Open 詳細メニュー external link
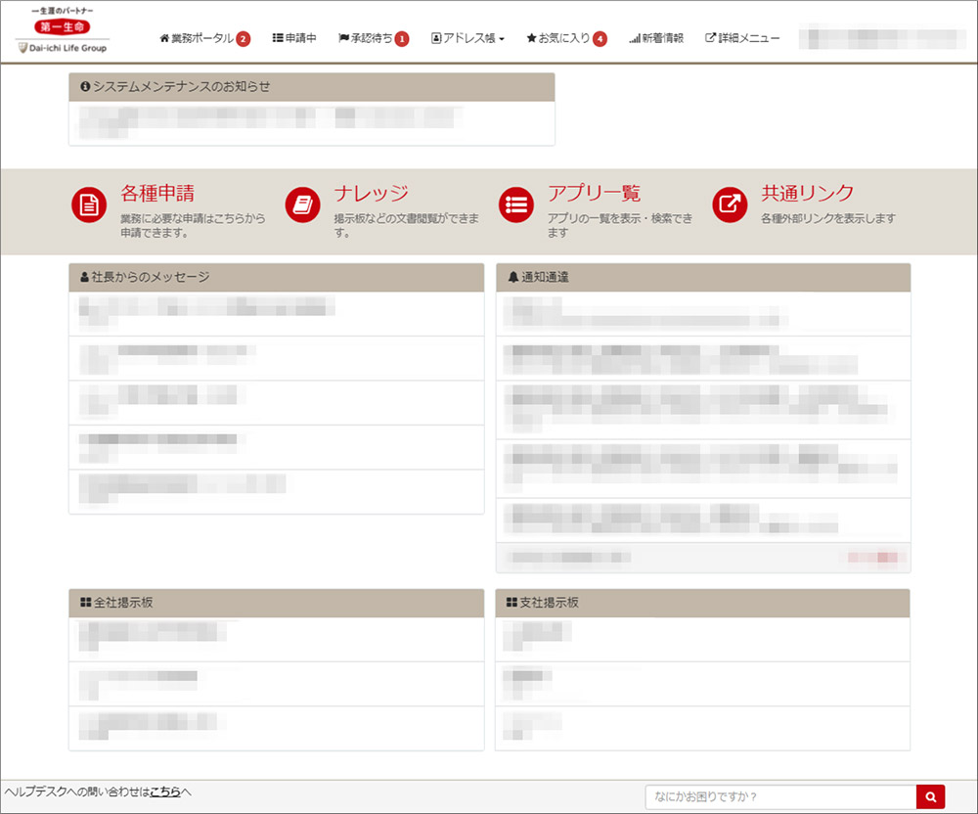The height and width of the screenshot is (814, 978). (x=742, y=39)
